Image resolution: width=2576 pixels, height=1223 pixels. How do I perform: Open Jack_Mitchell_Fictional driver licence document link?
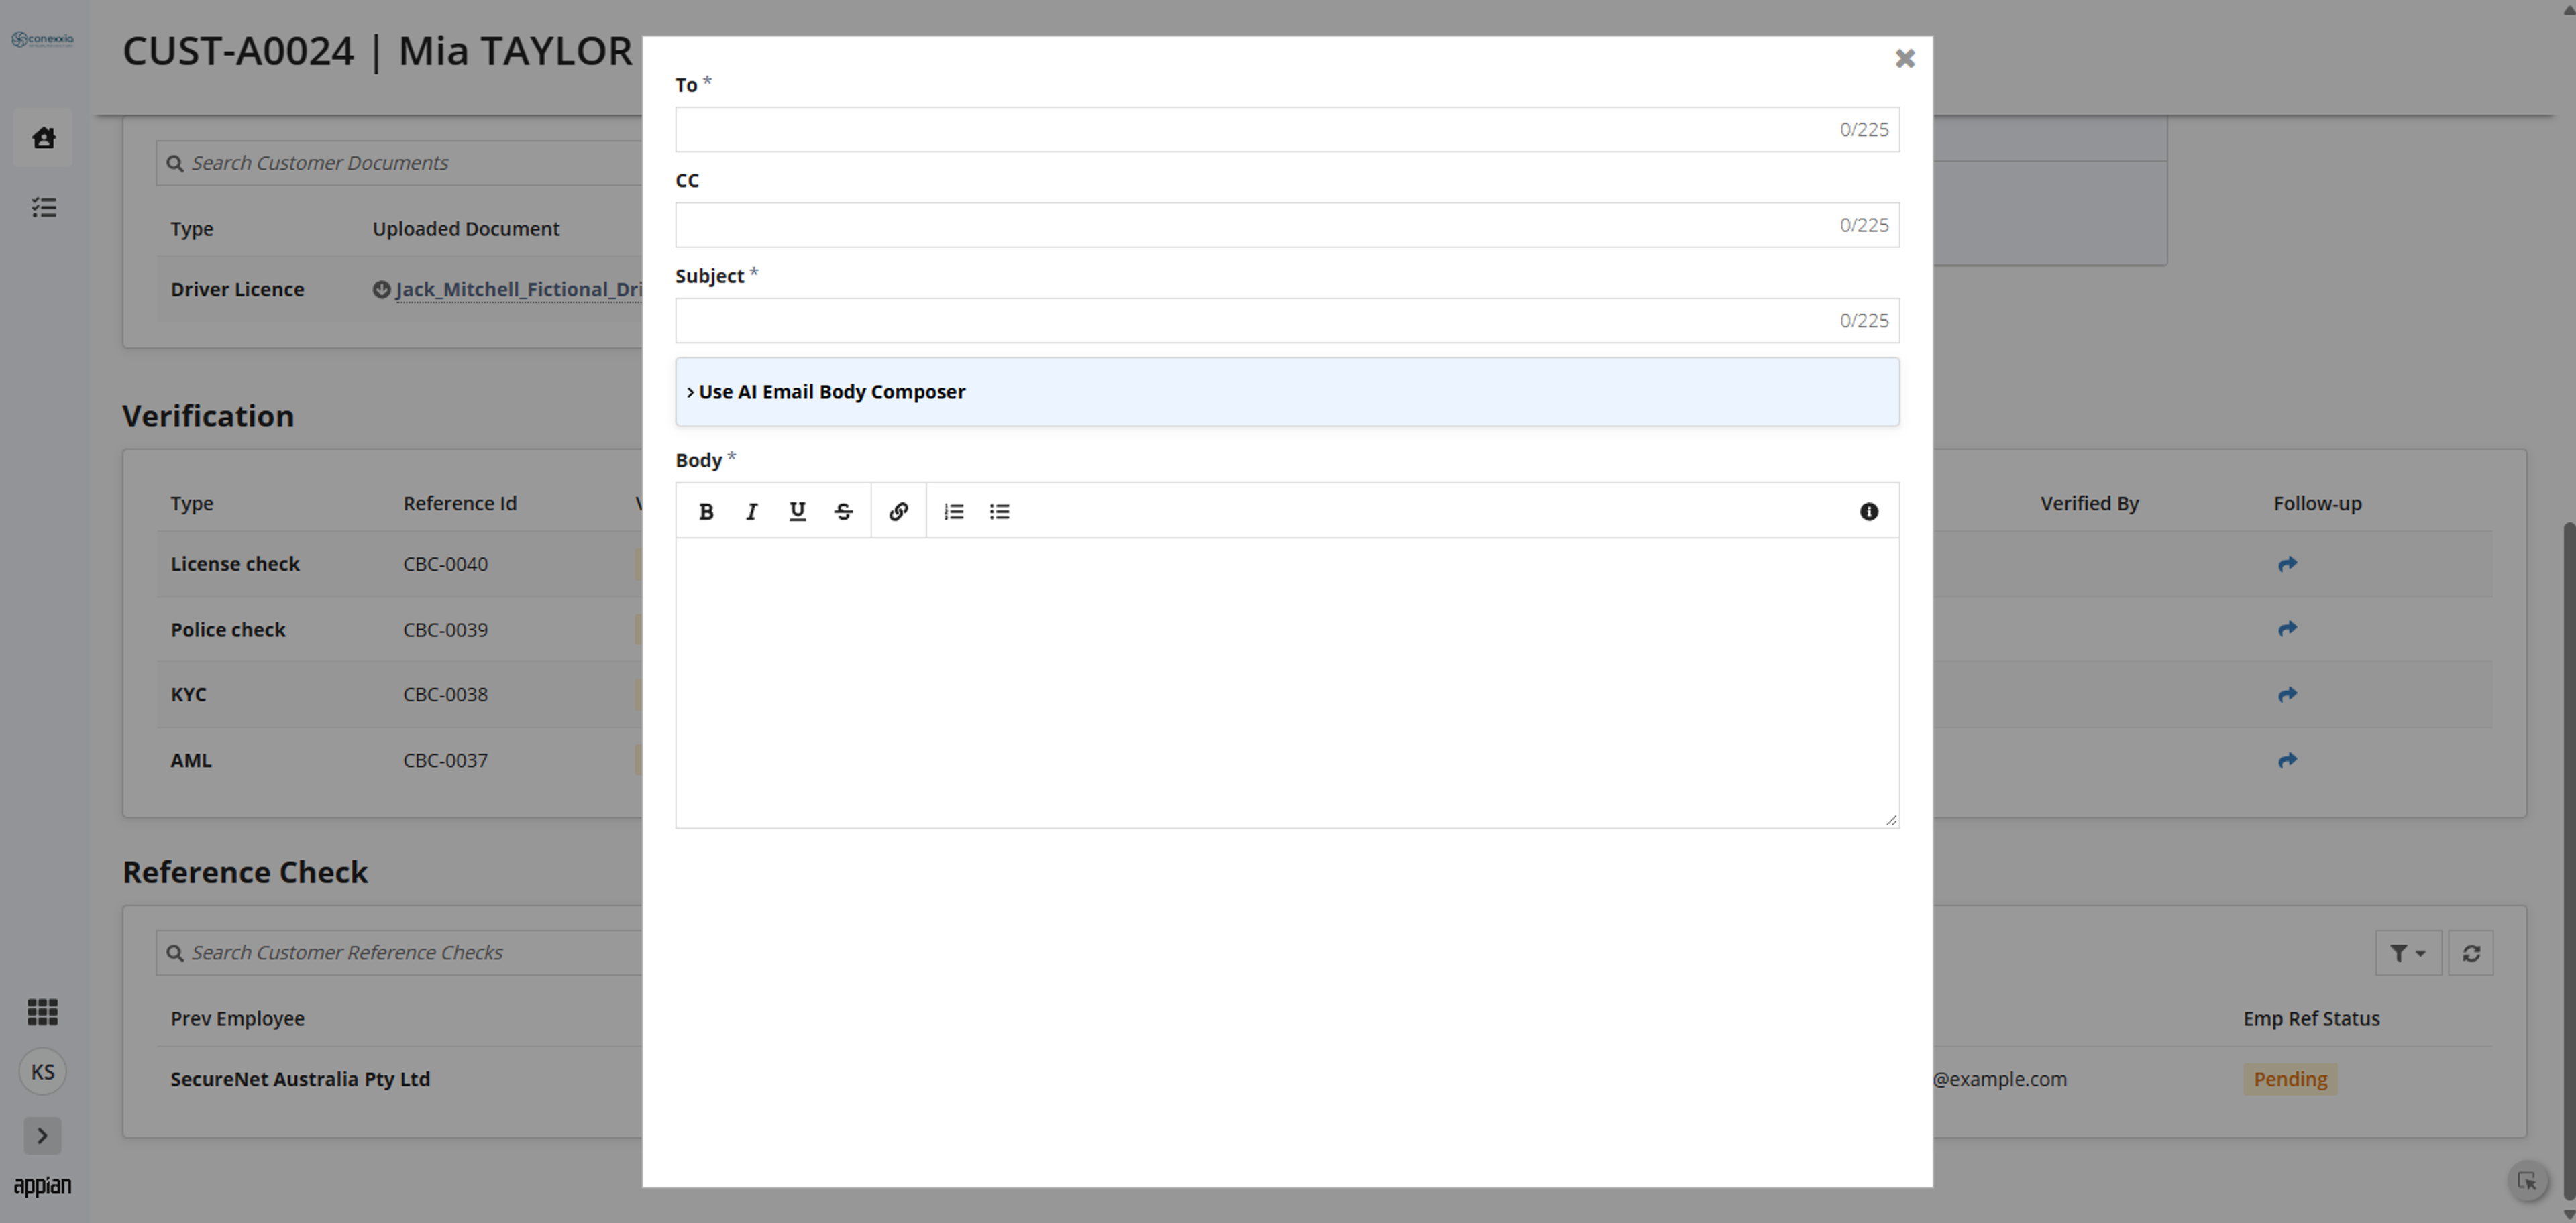518,290
